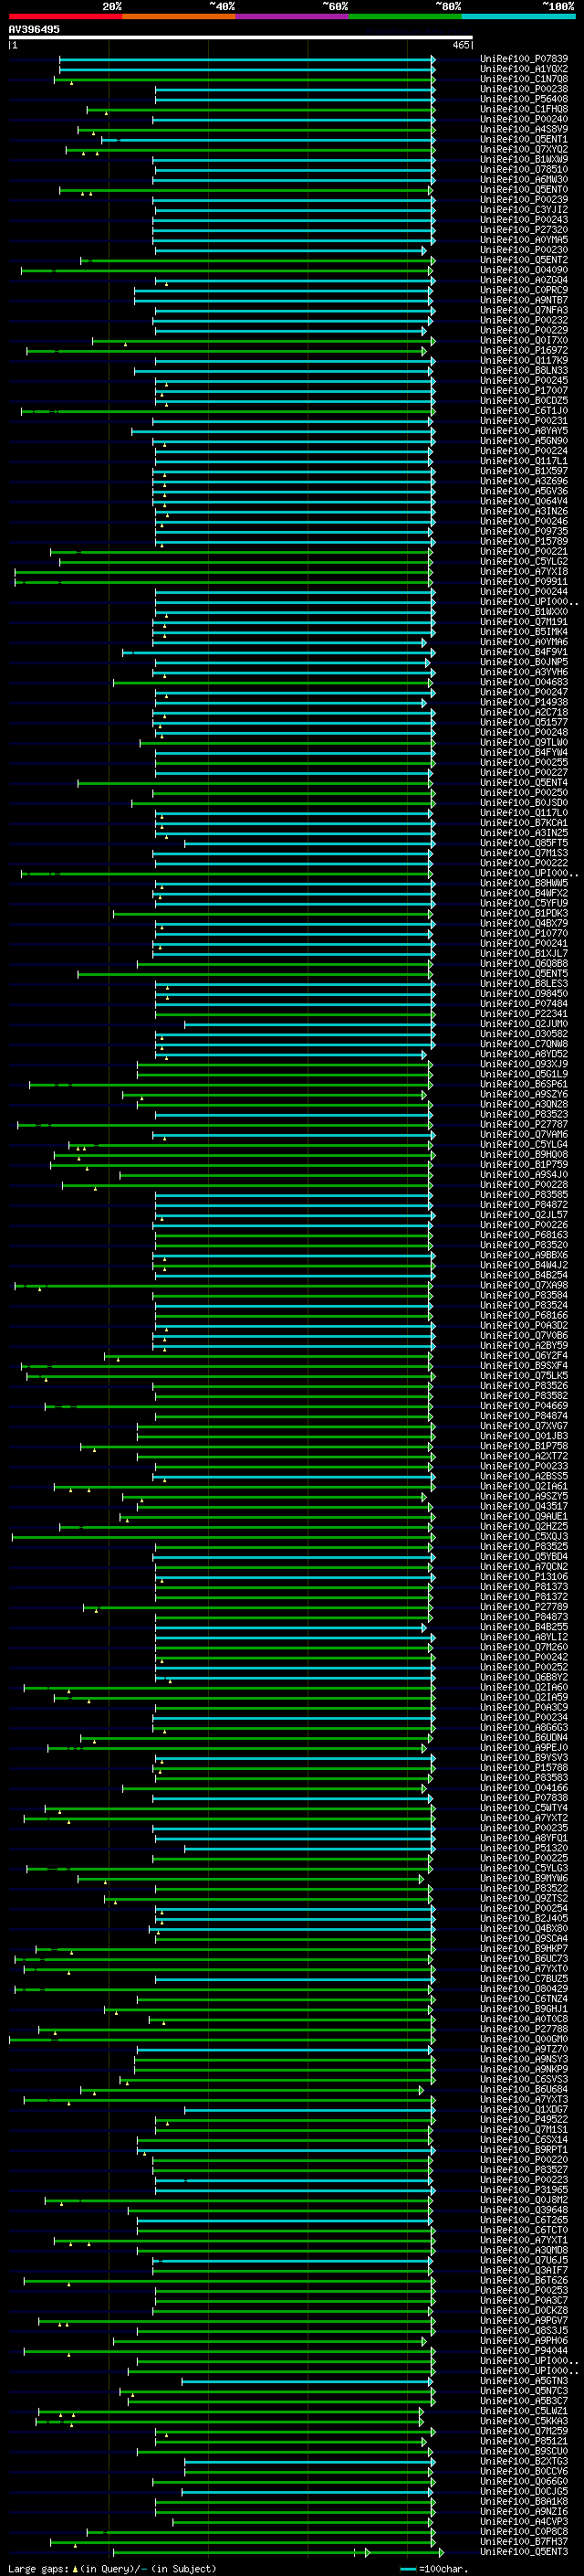Select hit label UniRef100_A6MW30

point(524,180)
